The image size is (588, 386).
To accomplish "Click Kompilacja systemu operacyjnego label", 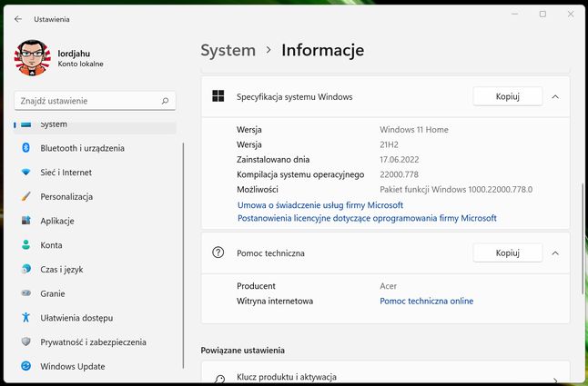I will pos(300,174).
